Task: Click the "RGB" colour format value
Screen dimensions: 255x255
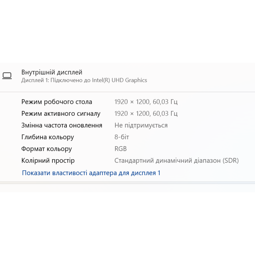Action: click(120, 149)
